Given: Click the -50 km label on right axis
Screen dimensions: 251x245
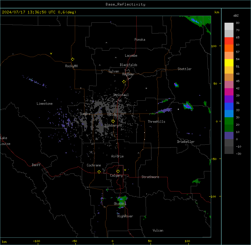Looking at the screenshot, I should point(214,159).
